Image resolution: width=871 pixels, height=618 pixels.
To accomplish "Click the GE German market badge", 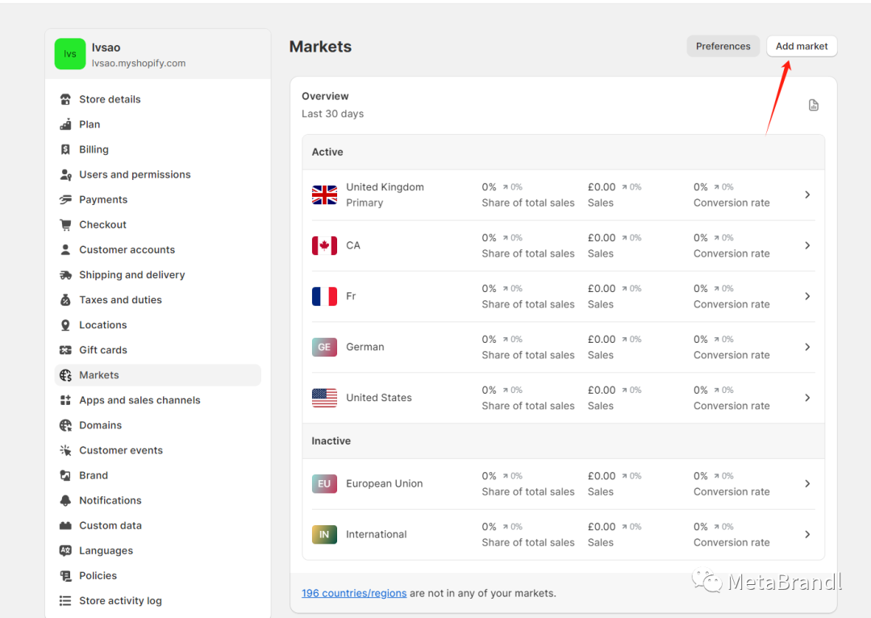I will pyautogui.click(x=324, y=347).
